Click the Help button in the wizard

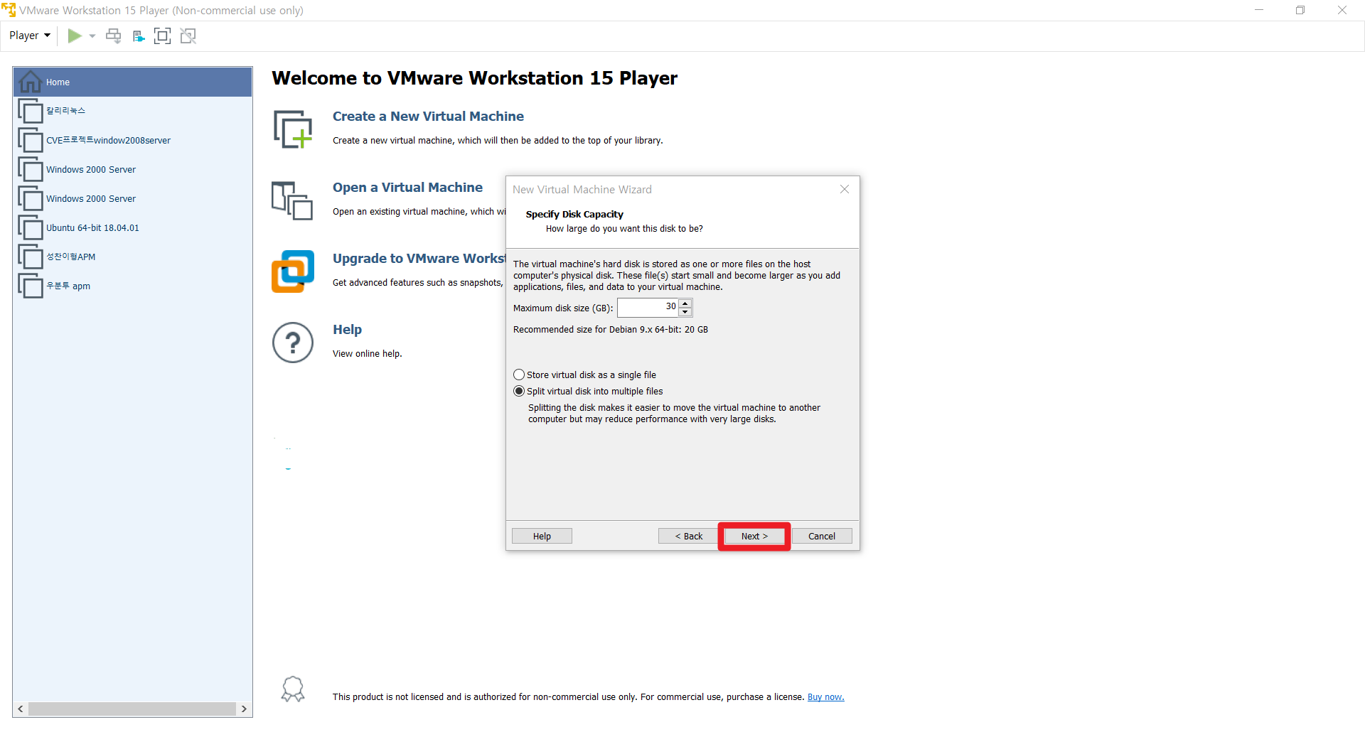[542, 537]
